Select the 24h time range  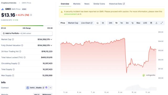111,23
